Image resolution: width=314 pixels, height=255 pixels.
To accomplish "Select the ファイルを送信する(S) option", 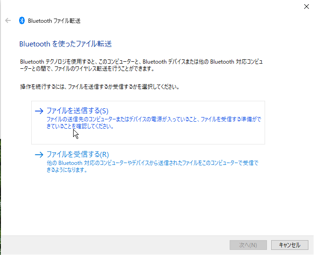I will tap(77, 111).
